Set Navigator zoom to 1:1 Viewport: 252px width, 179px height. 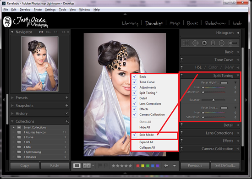tap(55, 32)
